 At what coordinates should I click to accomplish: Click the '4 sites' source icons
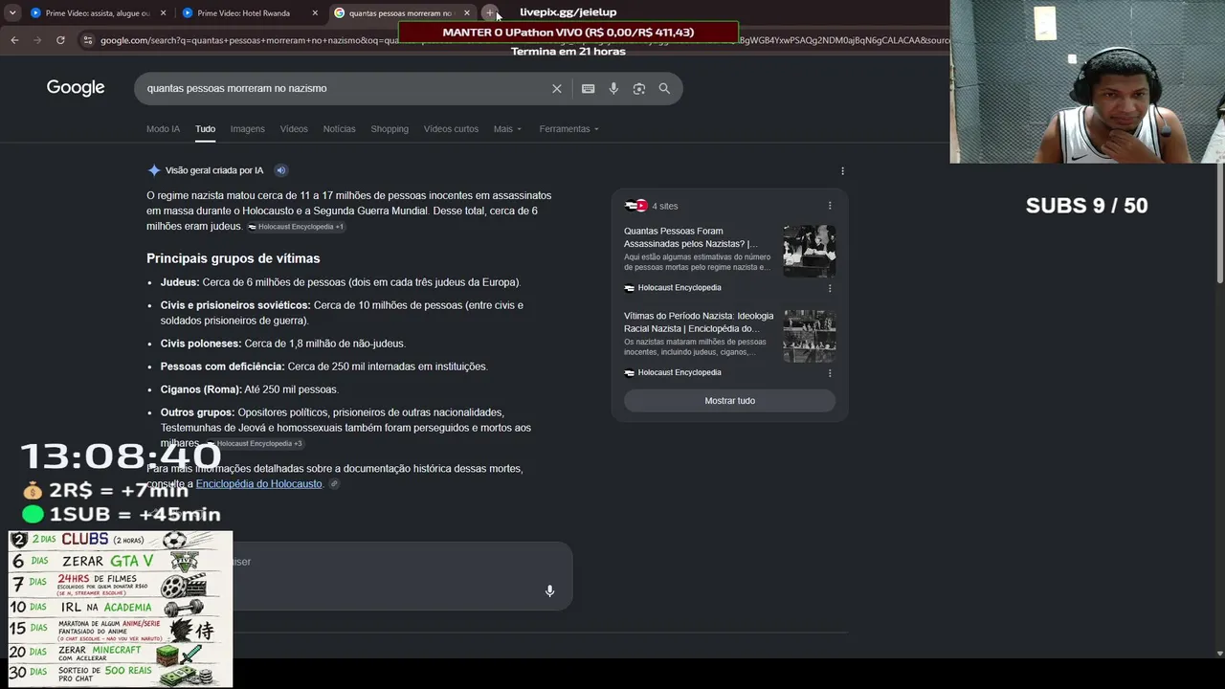[636, 206]
